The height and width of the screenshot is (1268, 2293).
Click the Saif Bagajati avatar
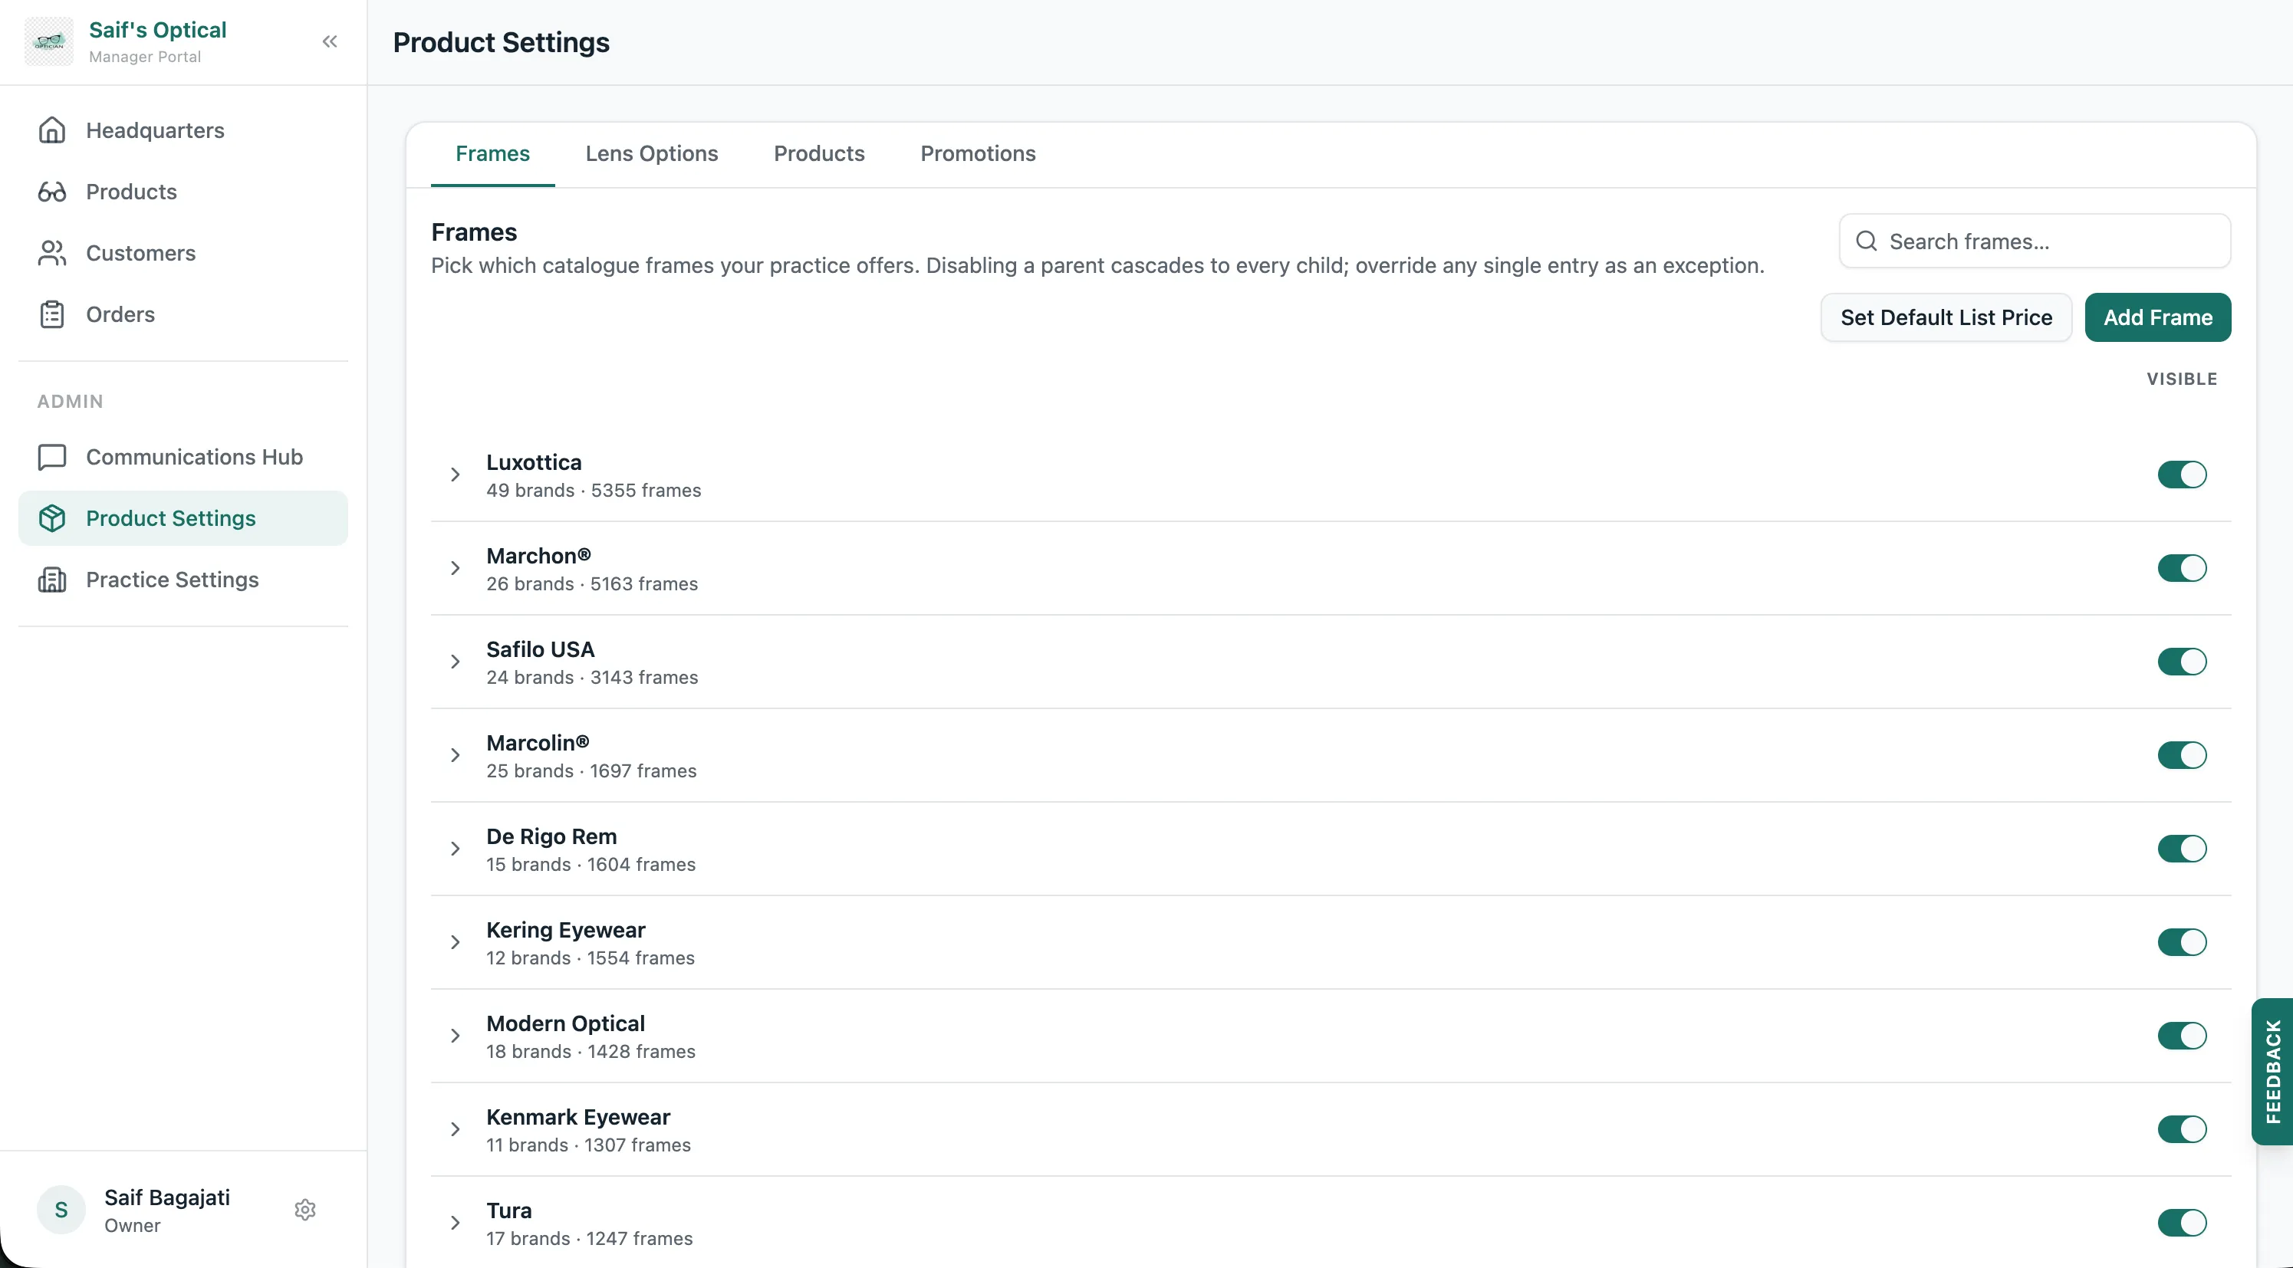(61, 1209)
